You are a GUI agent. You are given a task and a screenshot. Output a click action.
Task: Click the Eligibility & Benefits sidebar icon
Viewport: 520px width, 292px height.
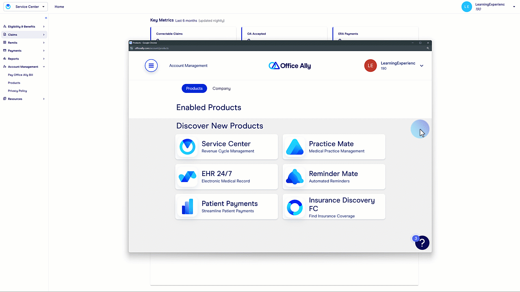(4, 26)
